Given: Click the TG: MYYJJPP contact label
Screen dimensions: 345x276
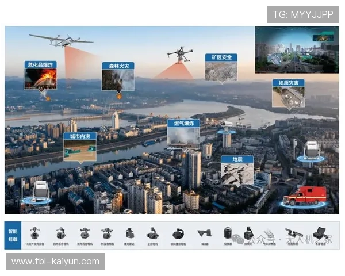Looking at the screenshot, I should (302, 14).
